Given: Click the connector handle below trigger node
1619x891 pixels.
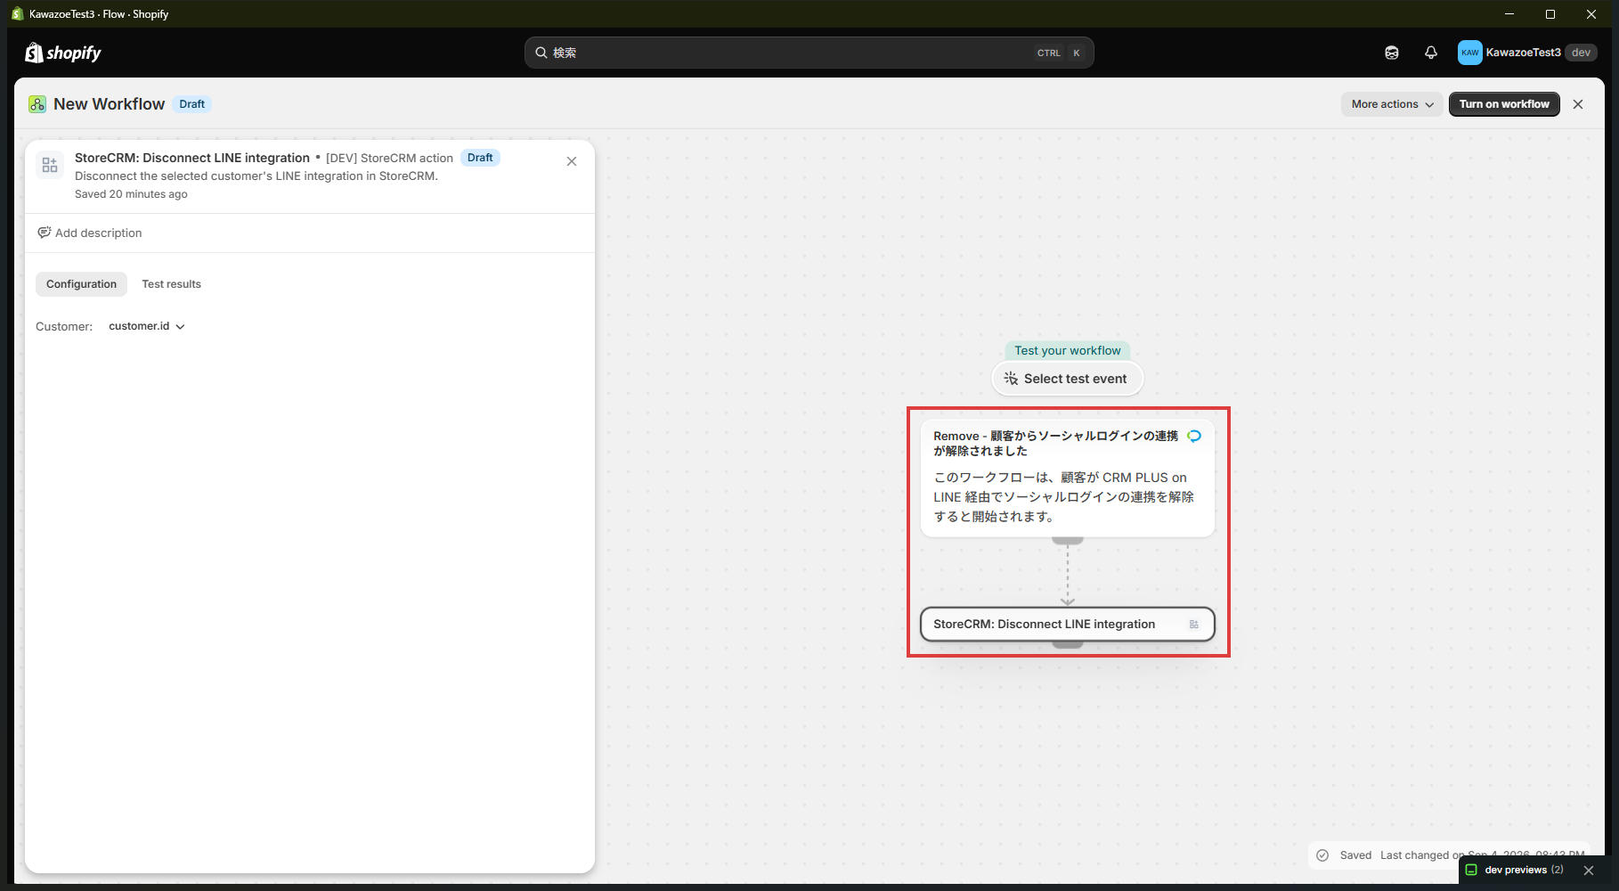Looking at the screenshot, I should pyautogui.click(x=1068, y=541).
